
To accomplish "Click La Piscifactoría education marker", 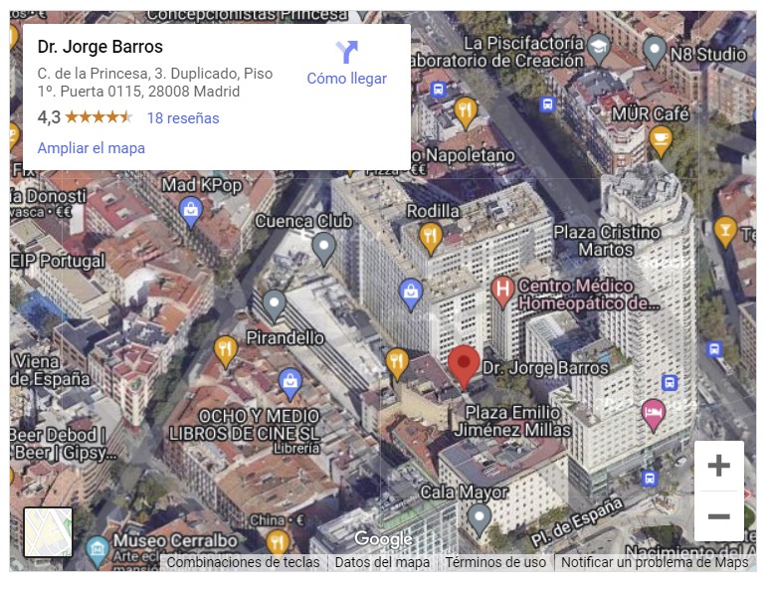I will coord(599,49).
